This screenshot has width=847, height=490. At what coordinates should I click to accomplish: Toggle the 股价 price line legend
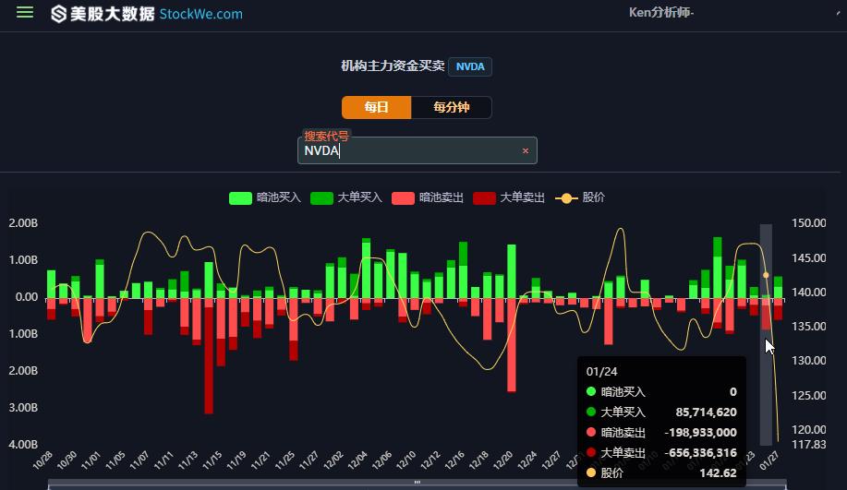[x=580, y=198]
